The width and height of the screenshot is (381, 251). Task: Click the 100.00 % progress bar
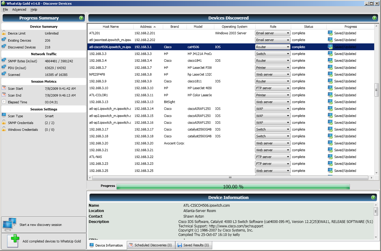coord(233,187)
